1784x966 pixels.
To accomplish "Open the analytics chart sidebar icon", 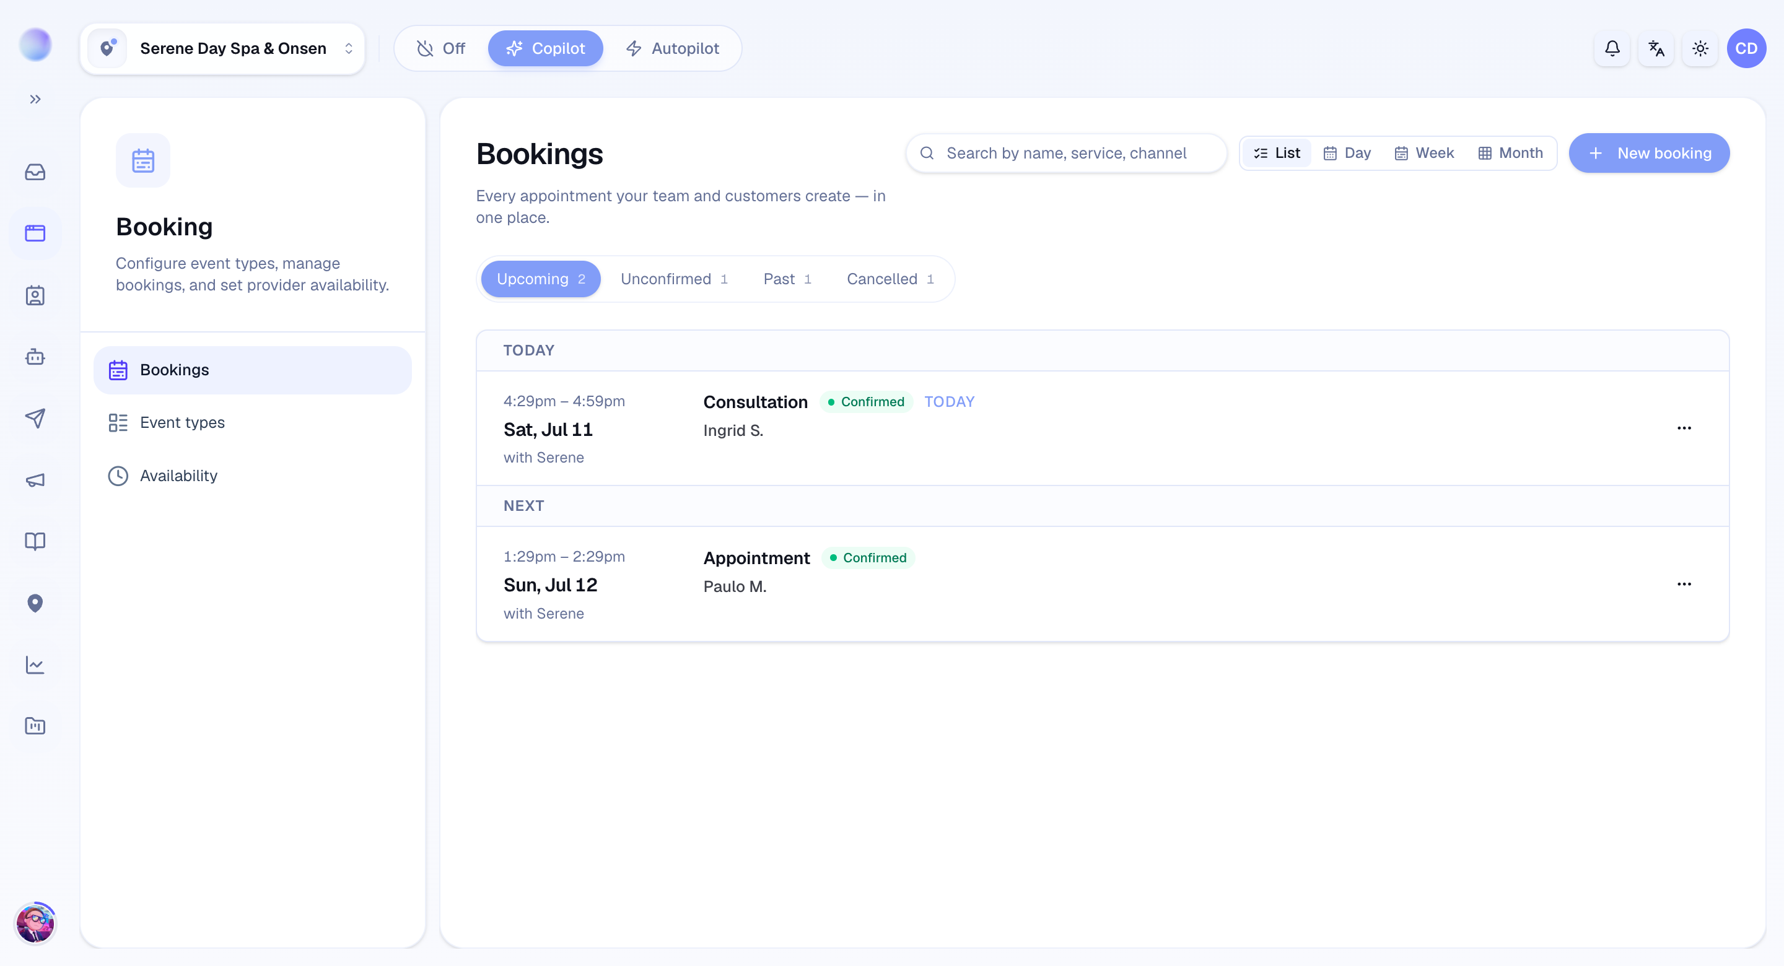I will (x=35, y=664).
